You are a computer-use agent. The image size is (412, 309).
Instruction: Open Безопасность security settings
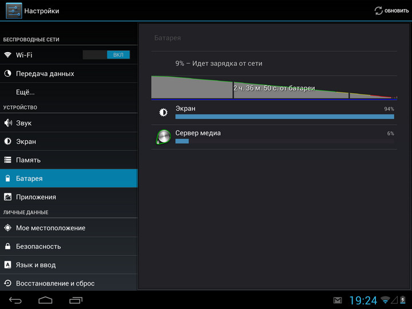pos(69,246)
